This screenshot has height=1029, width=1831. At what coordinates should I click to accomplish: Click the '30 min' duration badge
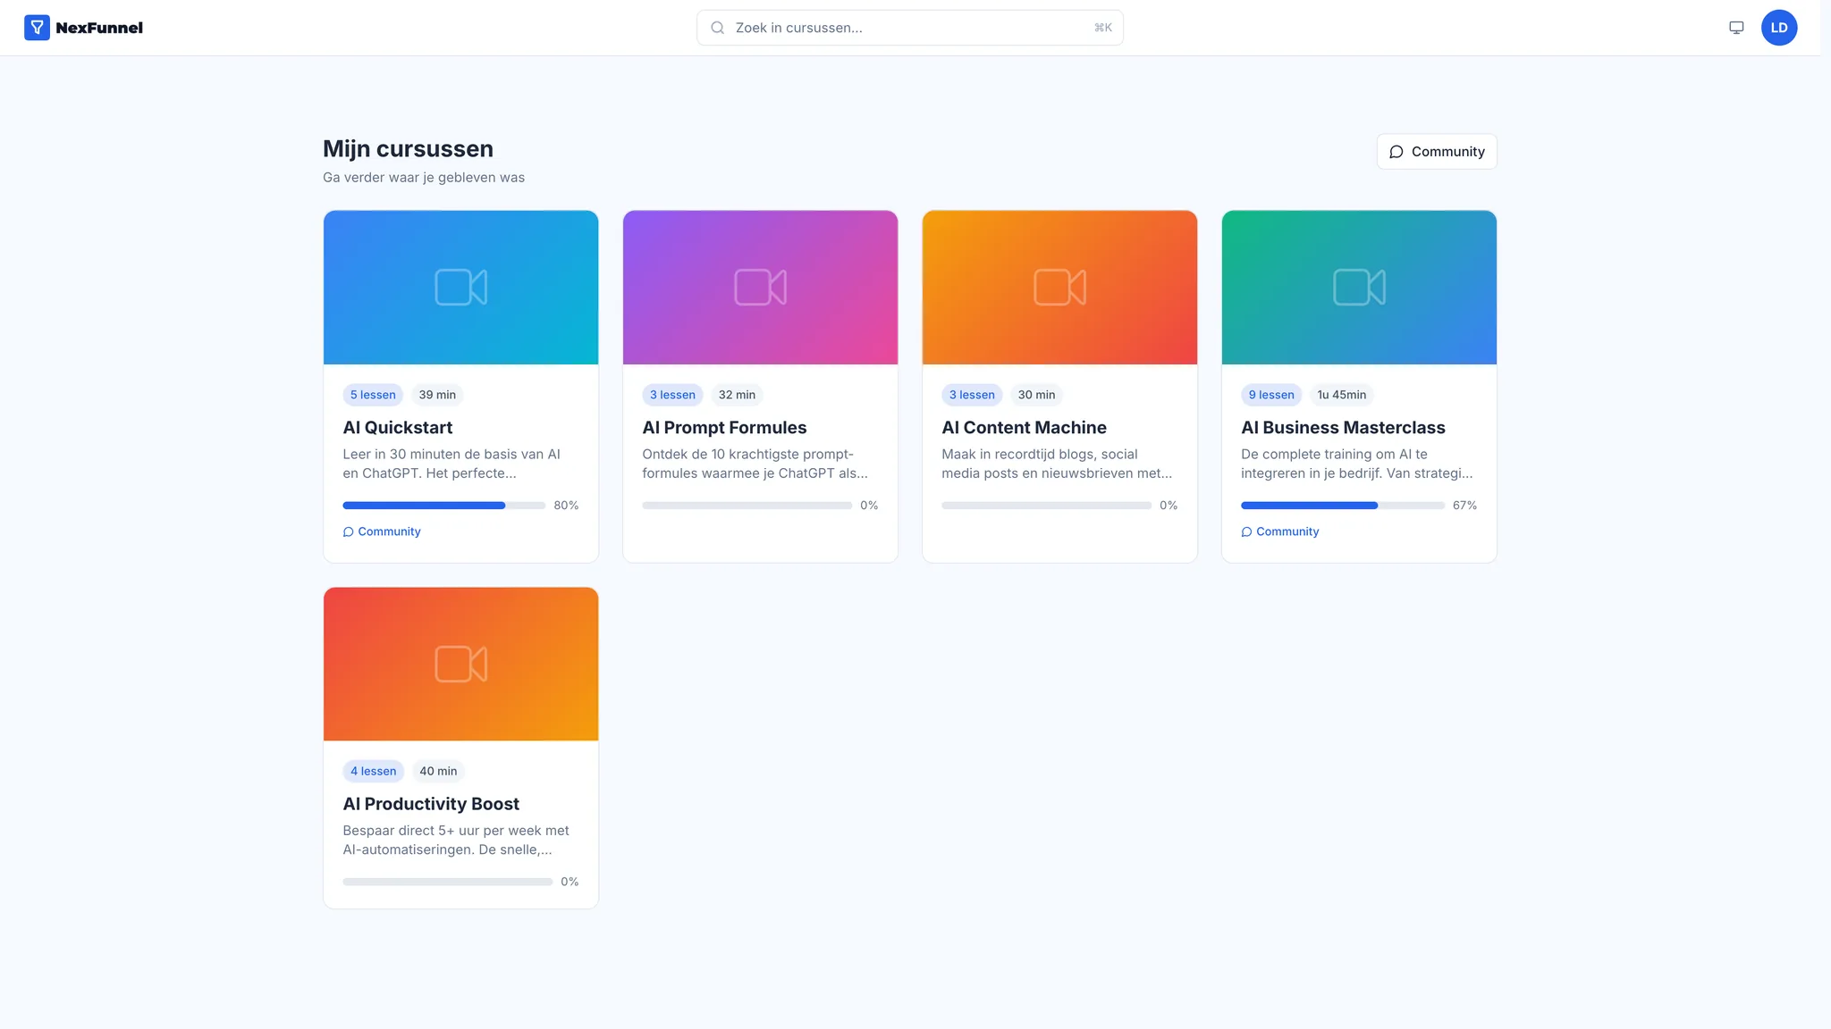click(1036, 395)
